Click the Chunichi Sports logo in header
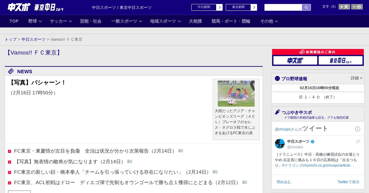Viewport: 369px width, 193px height. 19,7
